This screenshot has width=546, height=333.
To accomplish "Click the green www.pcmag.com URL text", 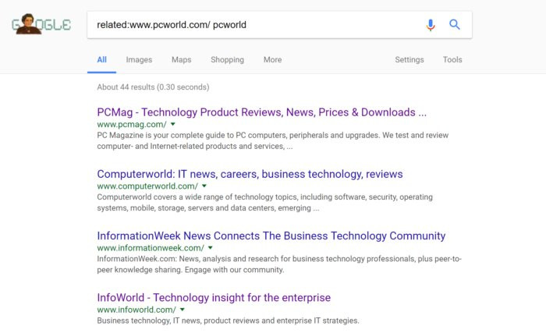I will tap(131, 124).
